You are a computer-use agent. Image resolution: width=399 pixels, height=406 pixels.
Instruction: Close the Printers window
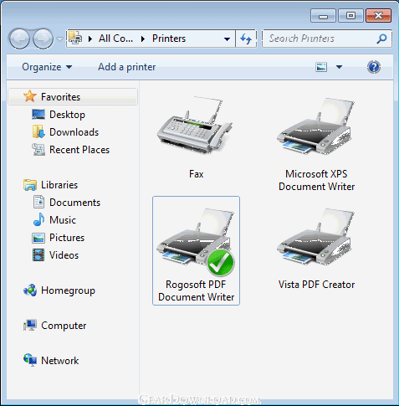tap(378, 16)
